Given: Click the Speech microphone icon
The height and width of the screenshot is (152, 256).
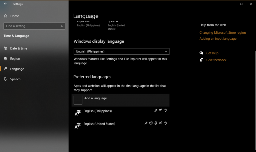Looking at the screenshot, I should point(5,79).
